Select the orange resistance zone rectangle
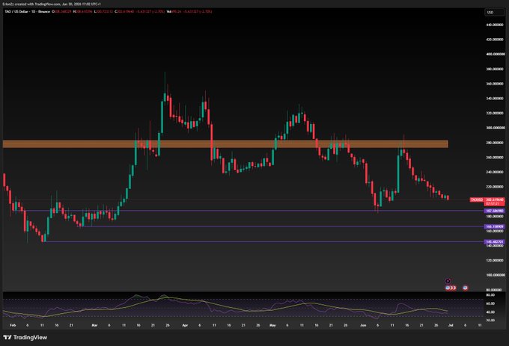509x346 pixels. tap(225, 143)
